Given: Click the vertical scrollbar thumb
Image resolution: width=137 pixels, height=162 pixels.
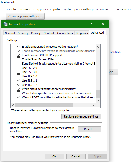Looking at the screenshot, I should [x=98, y=94].
